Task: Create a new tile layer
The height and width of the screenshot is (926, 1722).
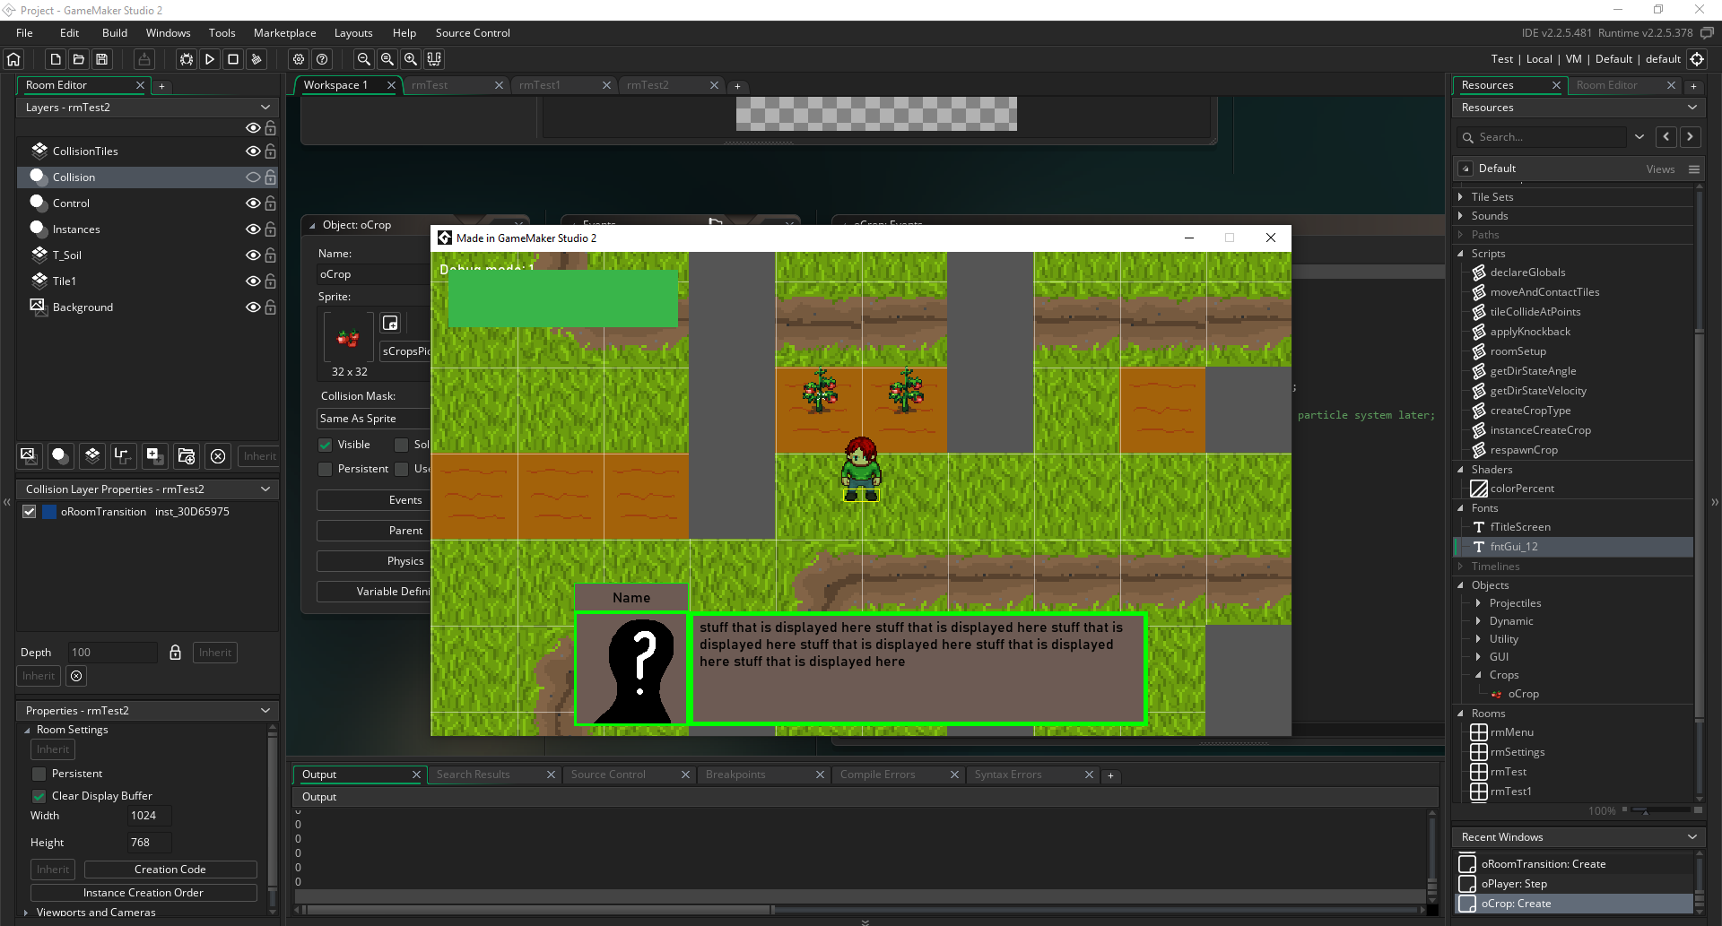Action: click(x=91, y=455)
